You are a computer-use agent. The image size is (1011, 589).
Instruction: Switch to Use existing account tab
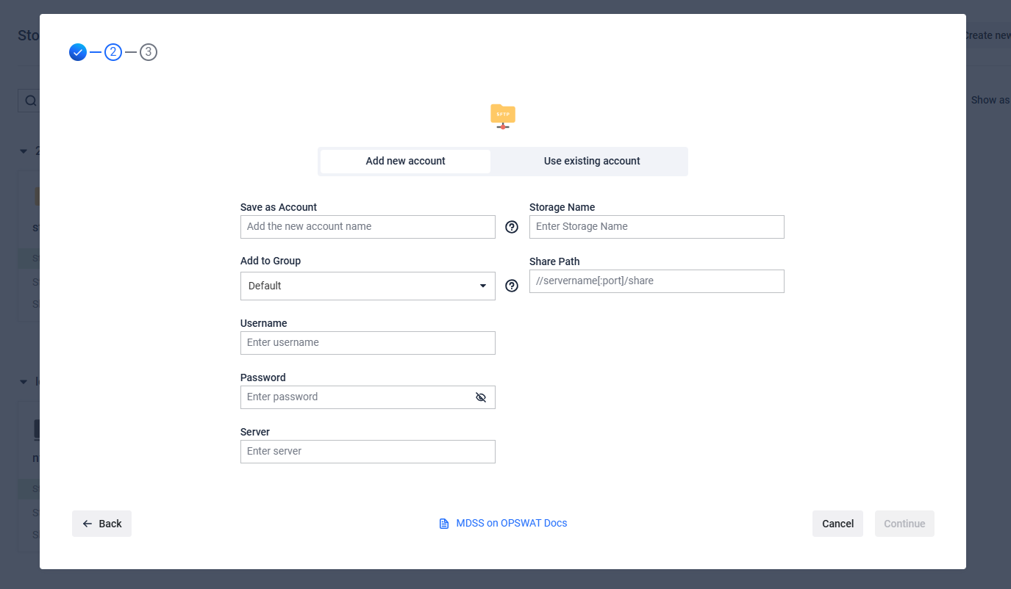coord(592,162)
